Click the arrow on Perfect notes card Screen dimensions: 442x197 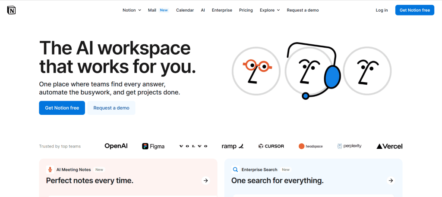[x=206, y=181]
